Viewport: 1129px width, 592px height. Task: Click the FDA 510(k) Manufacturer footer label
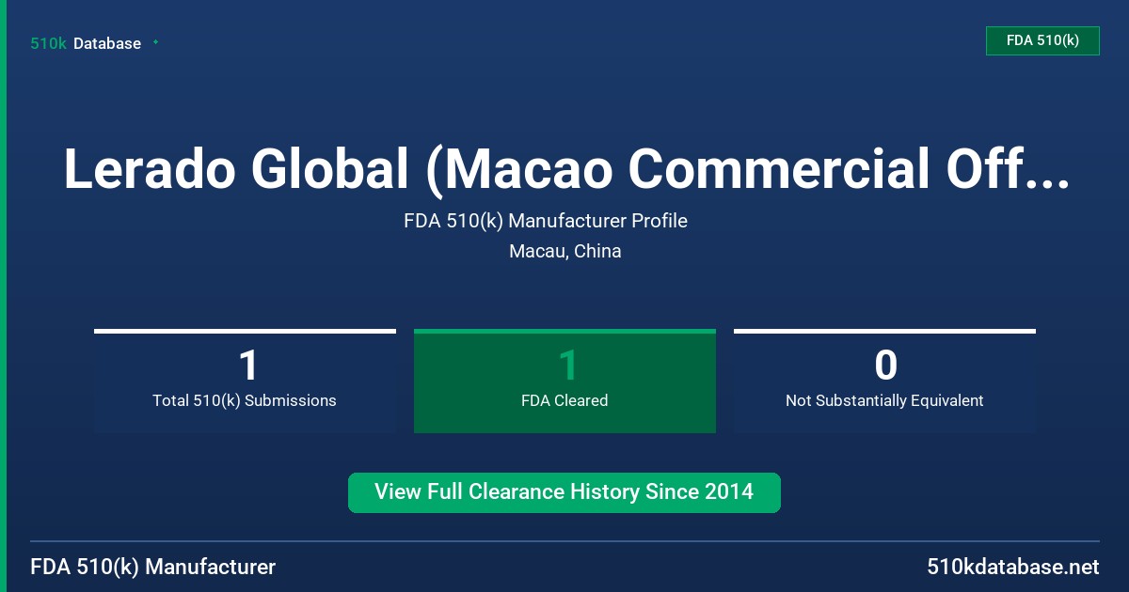pyautogui.click(x=153, y=568)
